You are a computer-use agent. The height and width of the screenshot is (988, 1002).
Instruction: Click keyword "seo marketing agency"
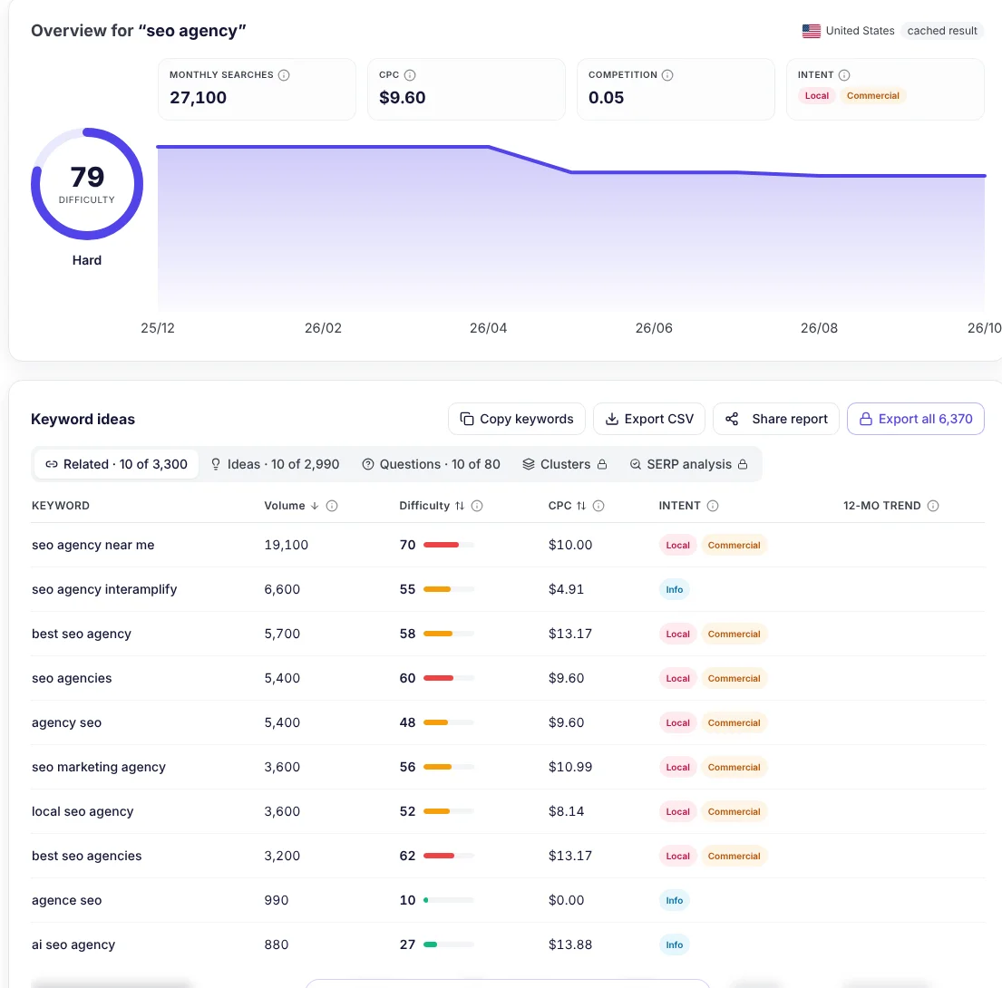coord(99,767)
